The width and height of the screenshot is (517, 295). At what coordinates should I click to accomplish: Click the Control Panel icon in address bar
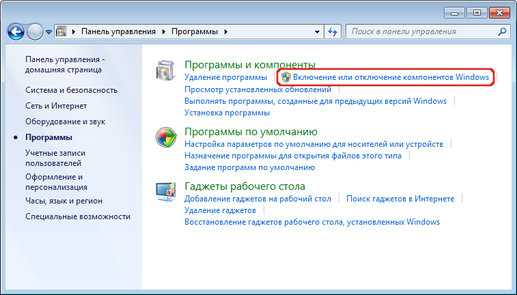(x=61, y=31)
